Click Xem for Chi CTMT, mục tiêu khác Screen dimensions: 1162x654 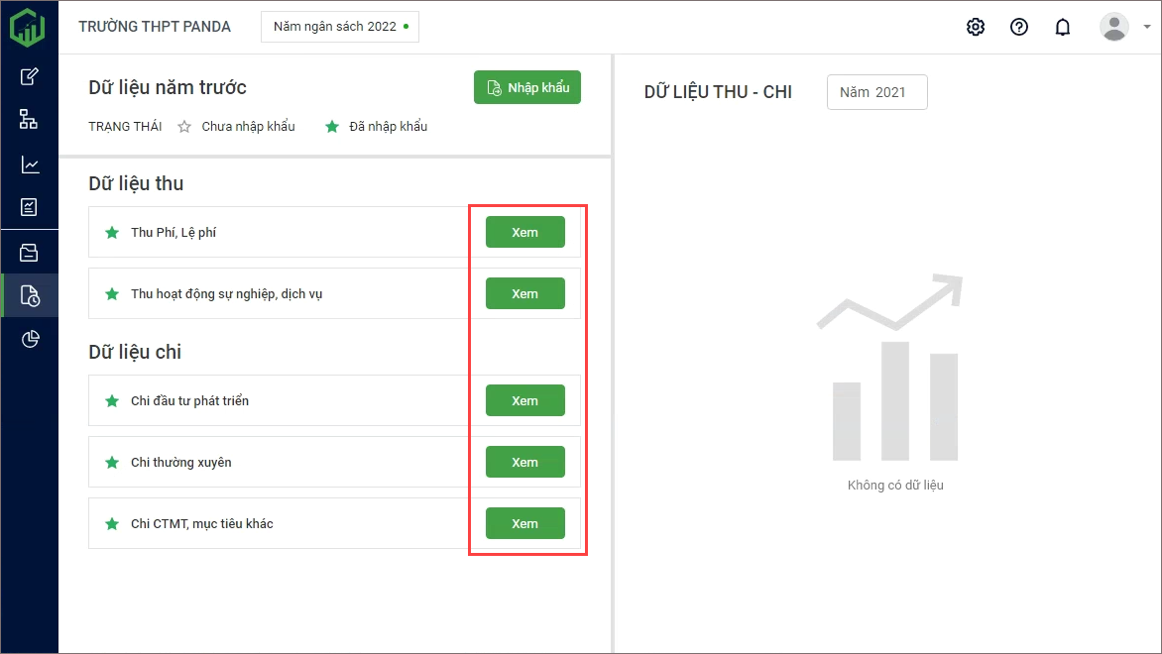[524, 523]
